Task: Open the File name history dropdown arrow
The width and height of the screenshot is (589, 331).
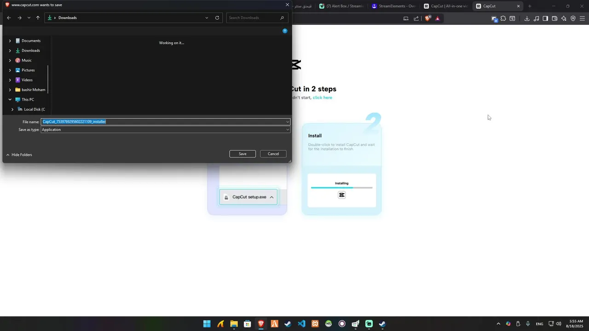Action: (x=288, y=122)
